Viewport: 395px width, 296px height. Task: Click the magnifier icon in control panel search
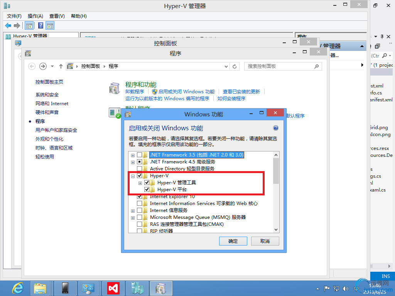point(316,66)
